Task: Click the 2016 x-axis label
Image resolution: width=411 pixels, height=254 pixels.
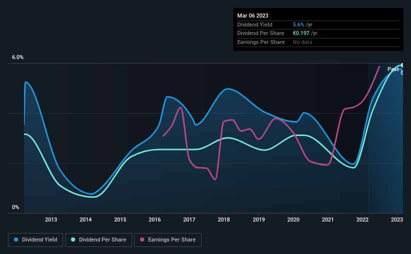Action: (155, 219)
